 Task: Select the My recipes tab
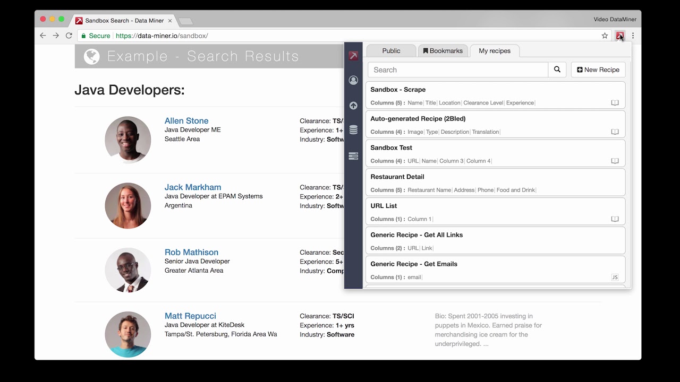[495, 50]
